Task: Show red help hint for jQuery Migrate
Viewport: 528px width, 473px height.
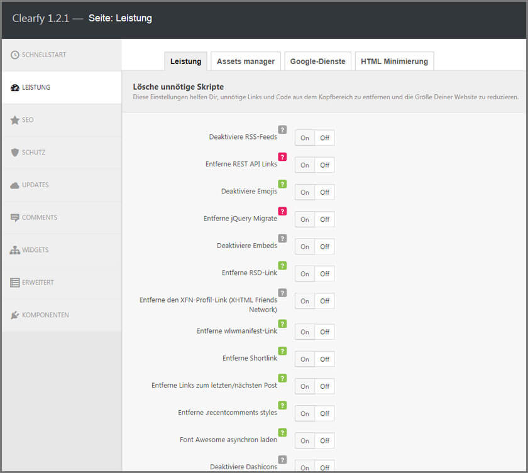Action: coord(282,211)
